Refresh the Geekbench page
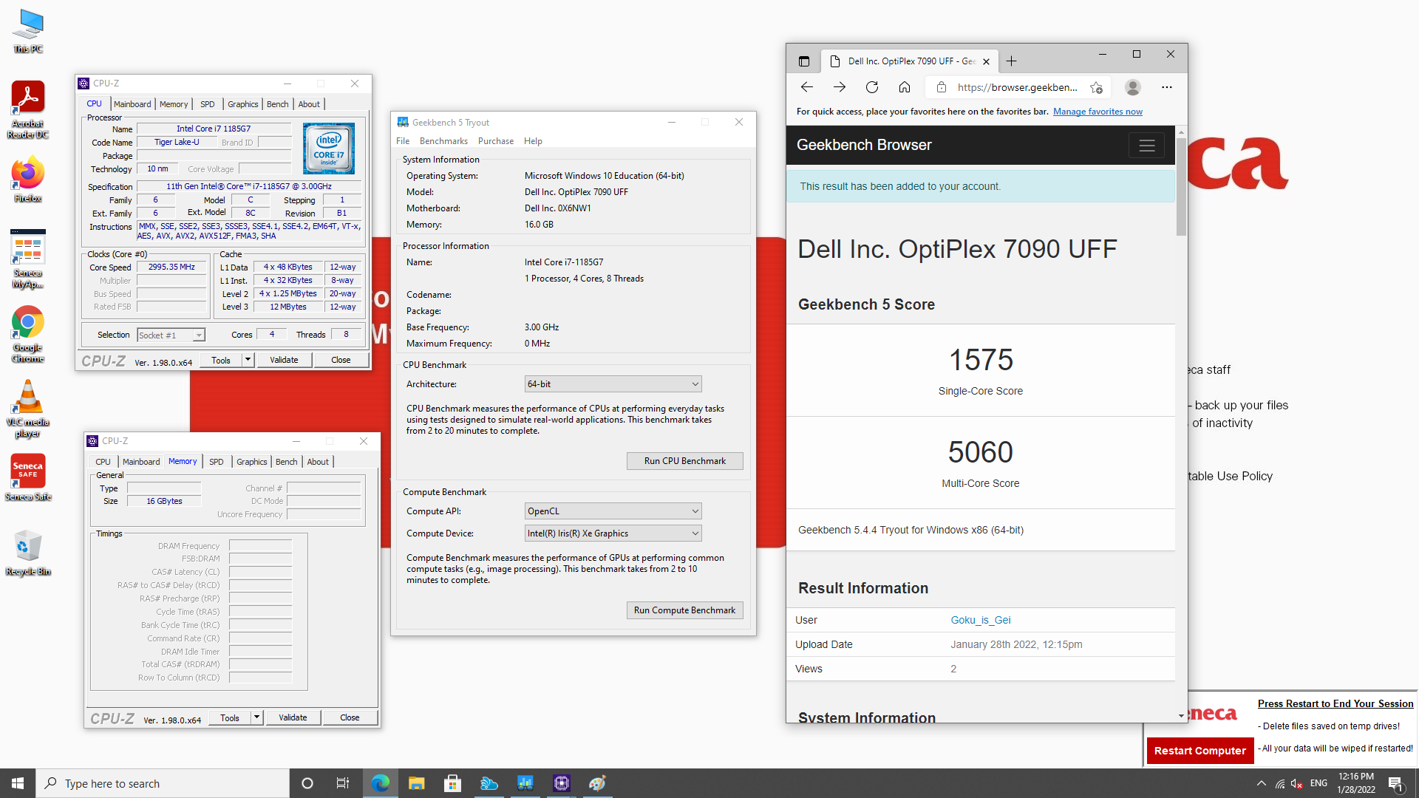The width and height of the screenshot is (1419, 798). pos(872,87)
